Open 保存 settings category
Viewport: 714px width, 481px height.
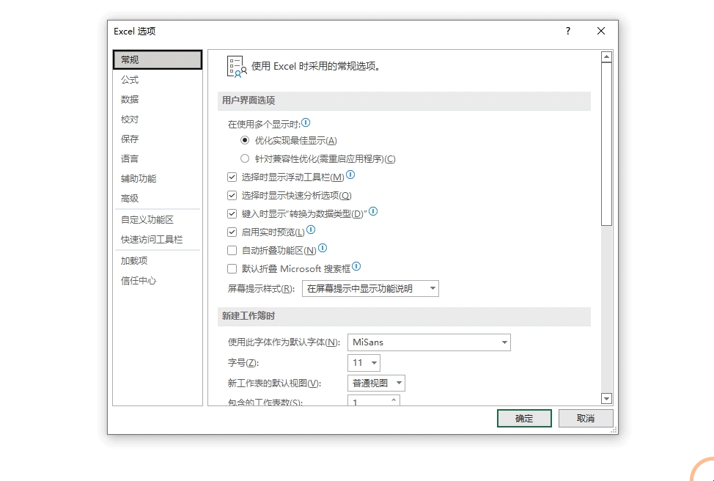pyautogui.click(x=158, y=139)
